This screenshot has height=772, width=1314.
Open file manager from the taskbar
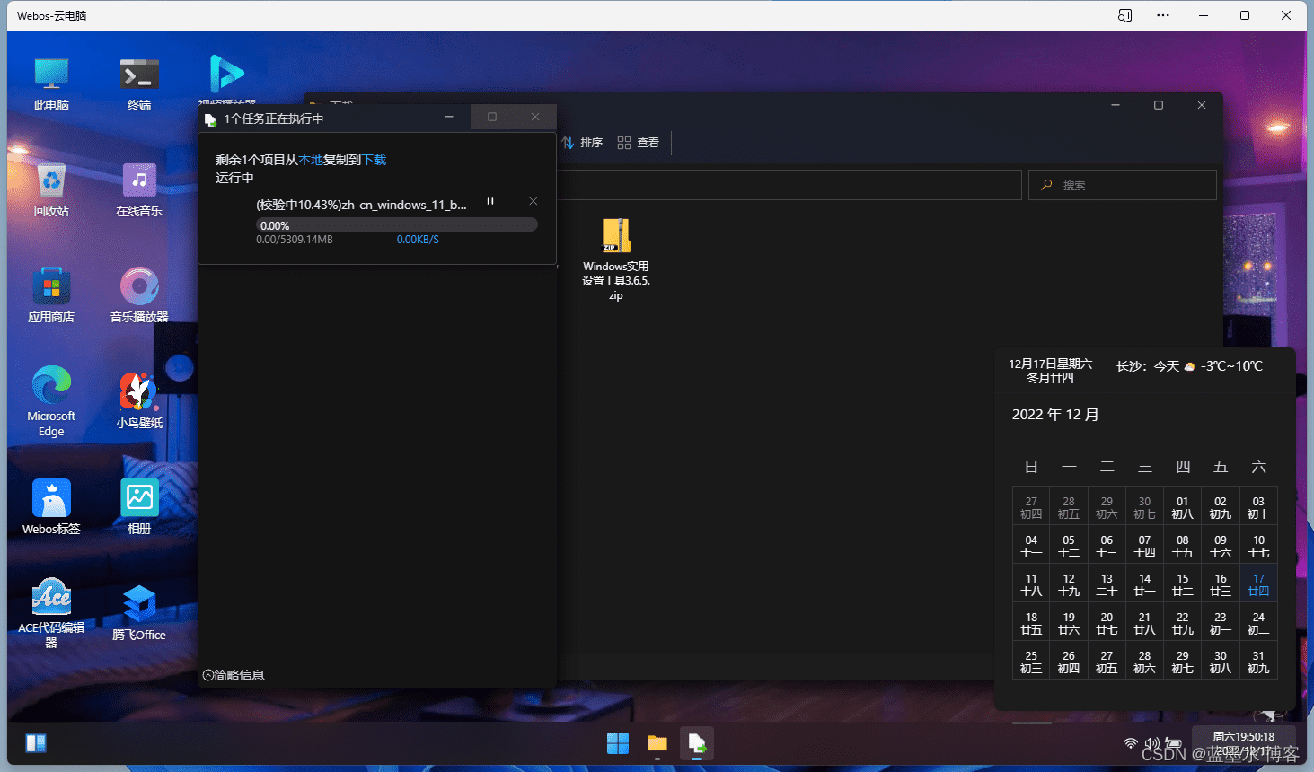click(x=657, y=743)
